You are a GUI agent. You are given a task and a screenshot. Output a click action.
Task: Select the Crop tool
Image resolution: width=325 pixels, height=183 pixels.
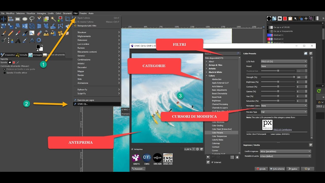point(68,19)
